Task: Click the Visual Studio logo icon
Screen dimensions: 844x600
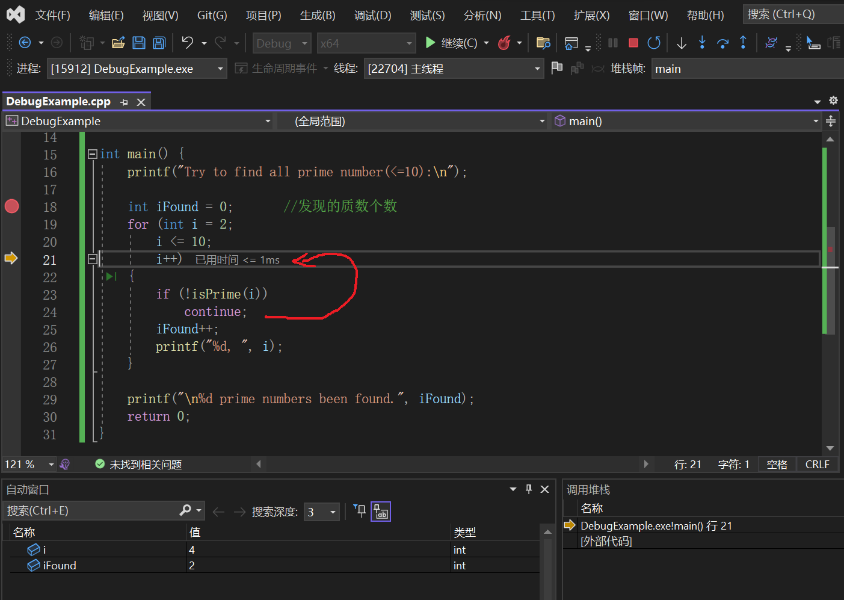Action: [x=16, y=14]
